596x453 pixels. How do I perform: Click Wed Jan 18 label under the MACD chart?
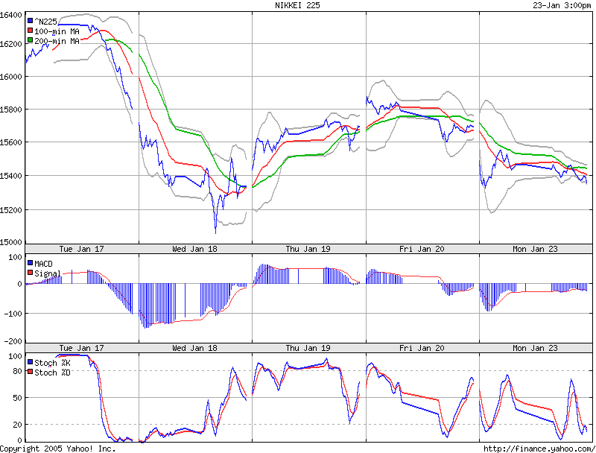point(194,348)
